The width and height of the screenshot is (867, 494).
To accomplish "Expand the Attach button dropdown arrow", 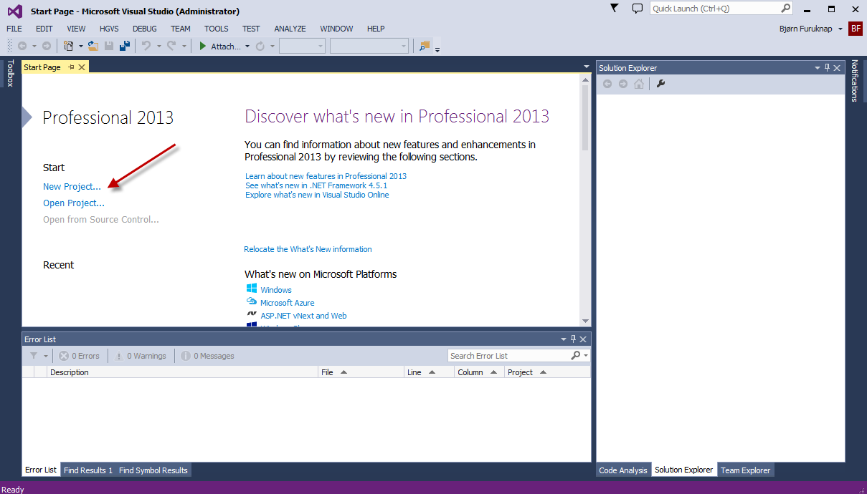I will click(x=247, y=47).
